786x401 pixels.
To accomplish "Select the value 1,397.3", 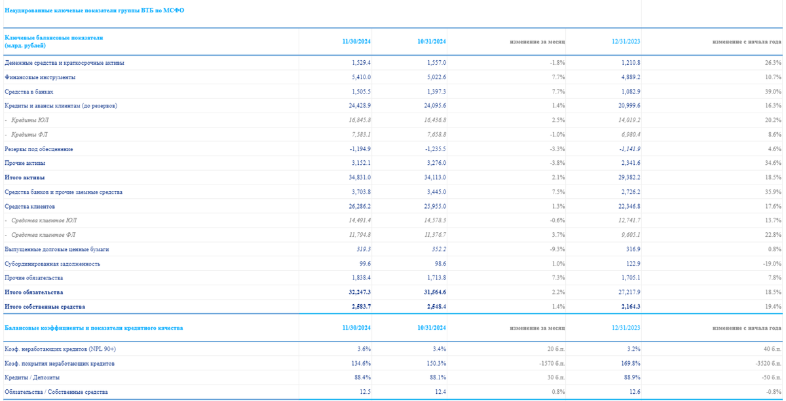I will point(436,92).
